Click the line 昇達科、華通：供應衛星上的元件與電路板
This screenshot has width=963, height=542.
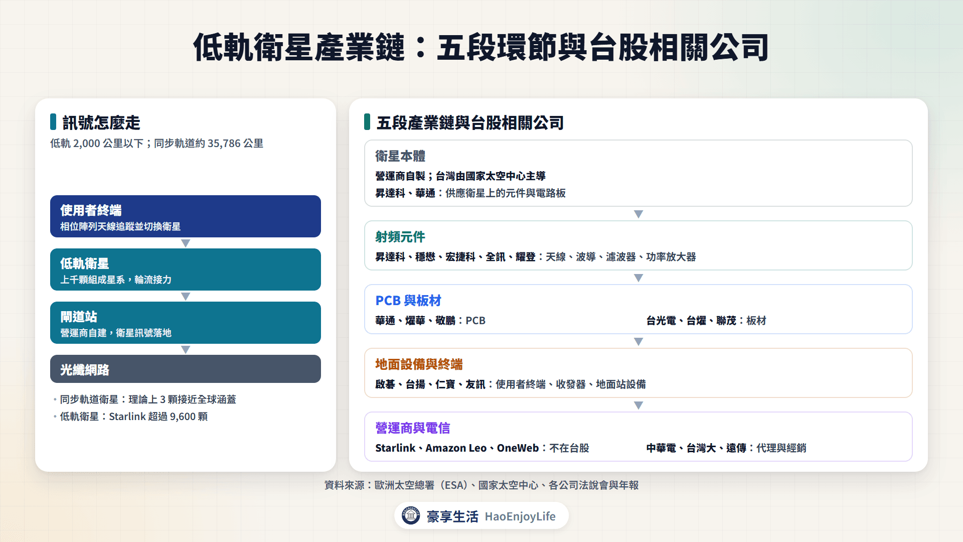pyautogui.click(x=470, y=193)
